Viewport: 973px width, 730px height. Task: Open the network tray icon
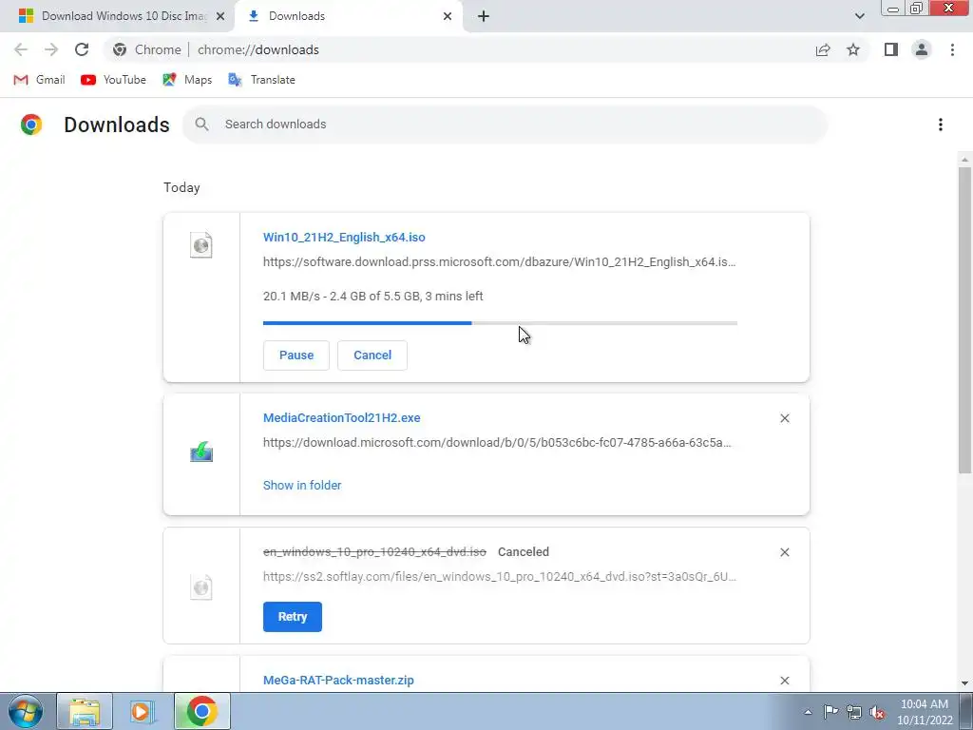tap(854, 712)
